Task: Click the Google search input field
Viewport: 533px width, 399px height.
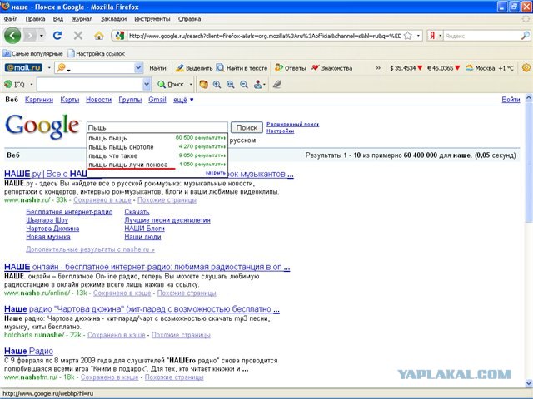Action: point(157,127)
